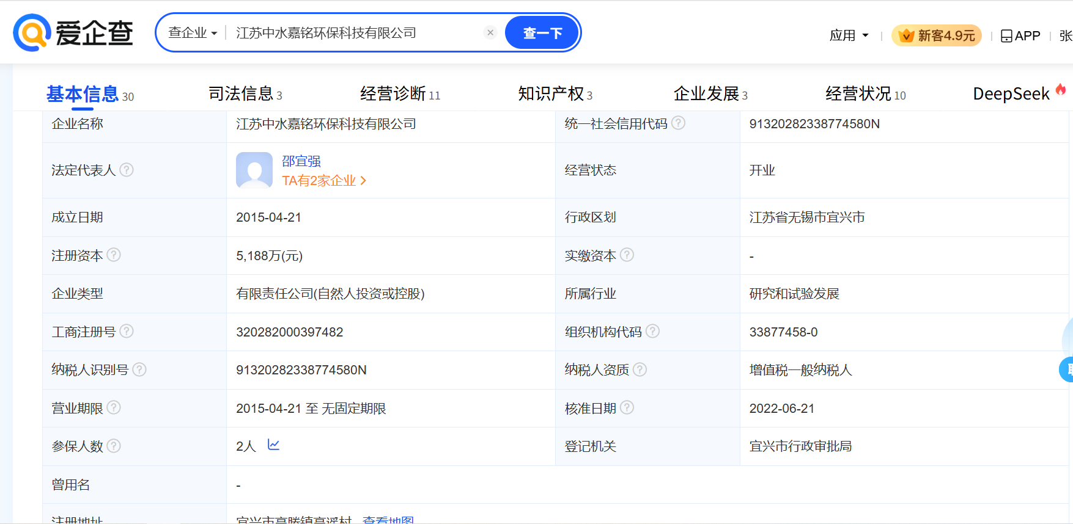1073x524 pixels.
Task: Click the help icon beside 法定代表人
Action: pos(127,169)
